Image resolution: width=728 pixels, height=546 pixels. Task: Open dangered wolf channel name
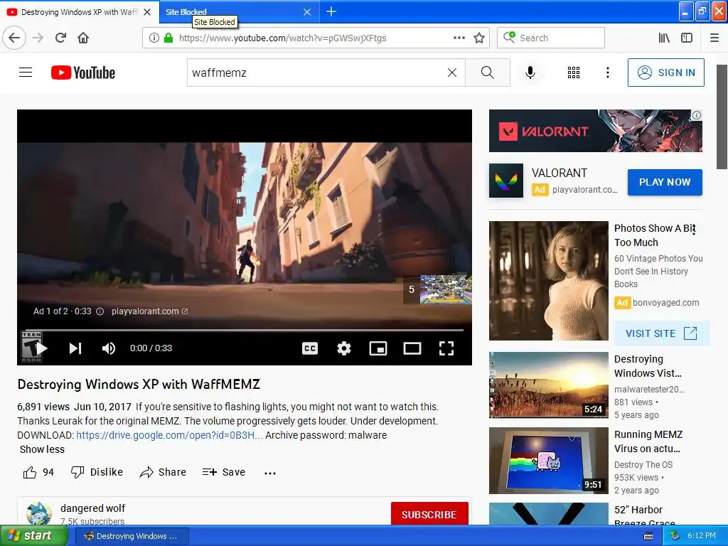click(93, 508)
